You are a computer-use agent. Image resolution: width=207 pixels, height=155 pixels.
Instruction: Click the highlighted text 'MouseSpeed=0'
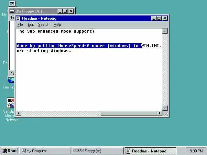74,46
